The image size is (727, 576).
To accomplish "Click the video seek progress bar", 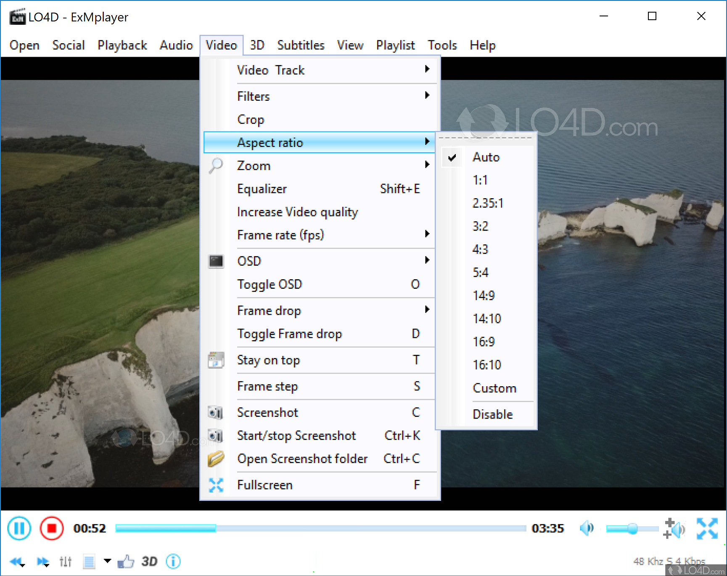I will click(320, 529).
